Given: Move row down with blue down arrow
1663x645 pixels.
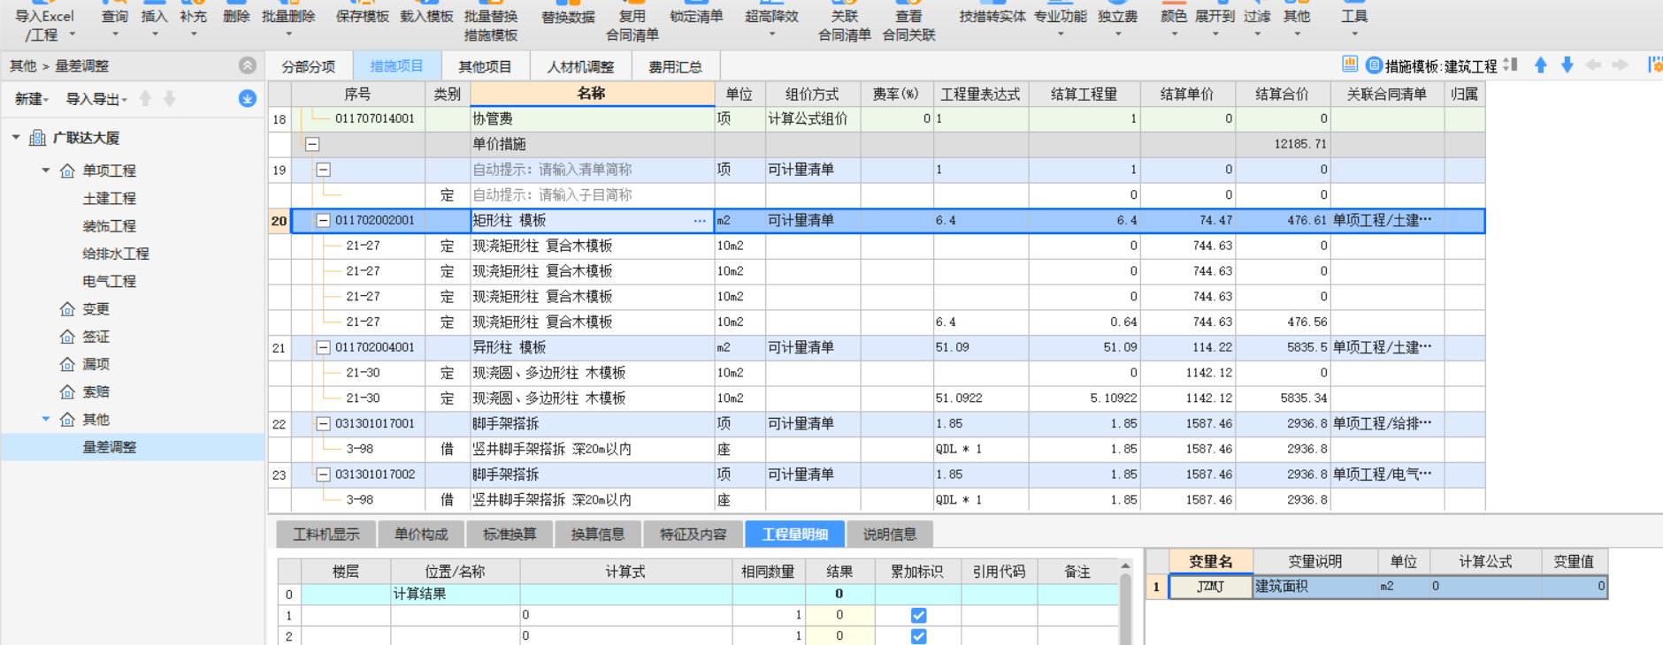Looking at the screenshot, I should pos(1567,64).
